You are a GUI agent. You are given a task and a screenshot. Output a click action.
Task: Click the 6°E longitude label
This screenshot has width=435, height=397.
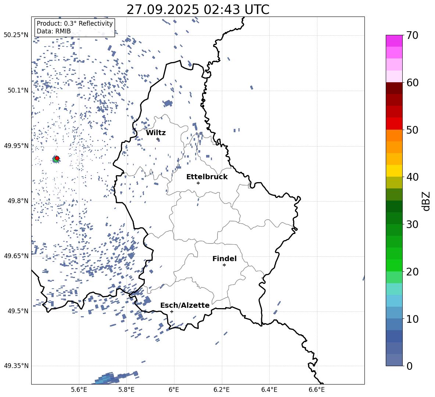click(x=174, y=390)
